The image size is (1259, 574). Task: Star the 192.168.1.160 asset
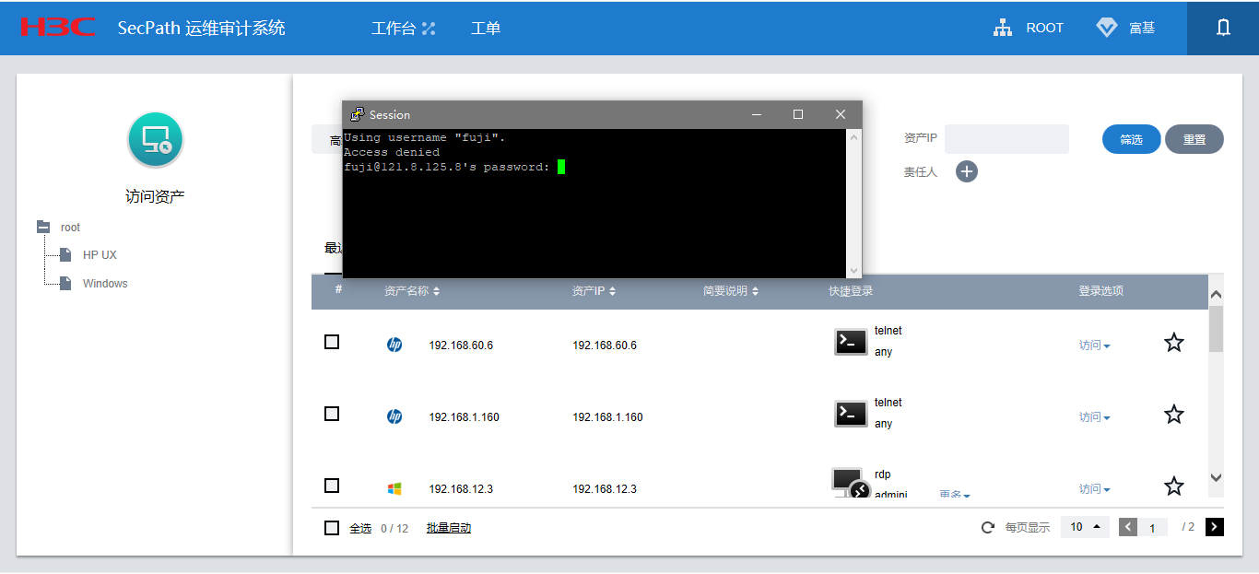pos(1173,415)
